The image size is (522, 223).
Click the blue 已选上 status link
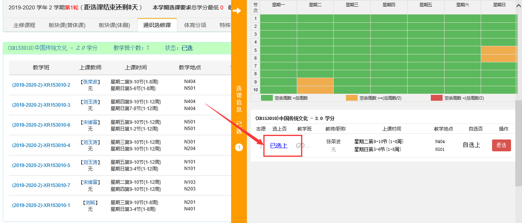(279, 146)
